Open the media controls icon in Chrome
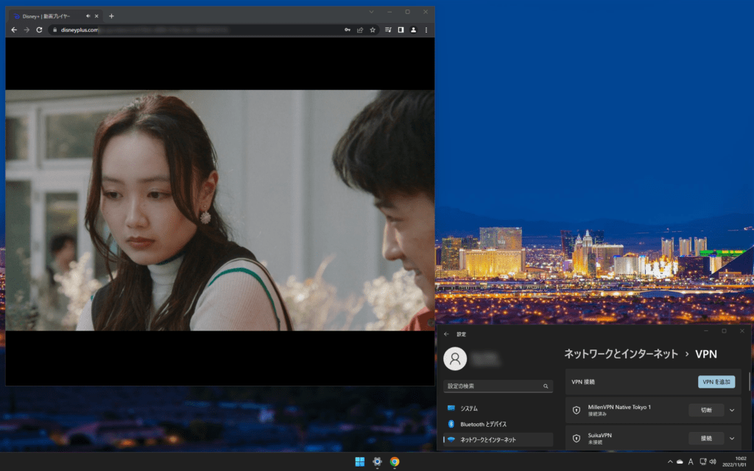Screen dimensions: 754x471 pyautogui.click(x=388, y=29)
